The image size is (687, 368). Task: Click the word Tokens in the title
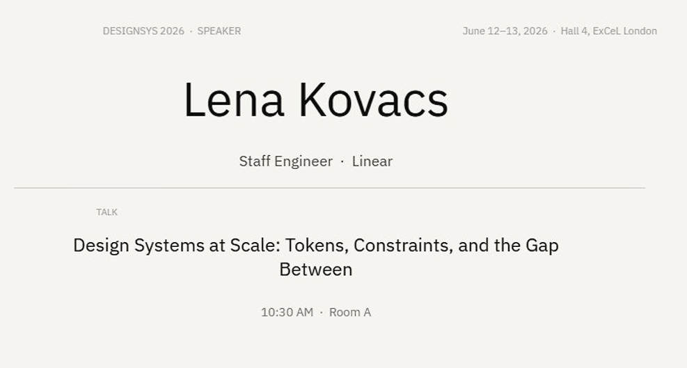tap(317, 246)
